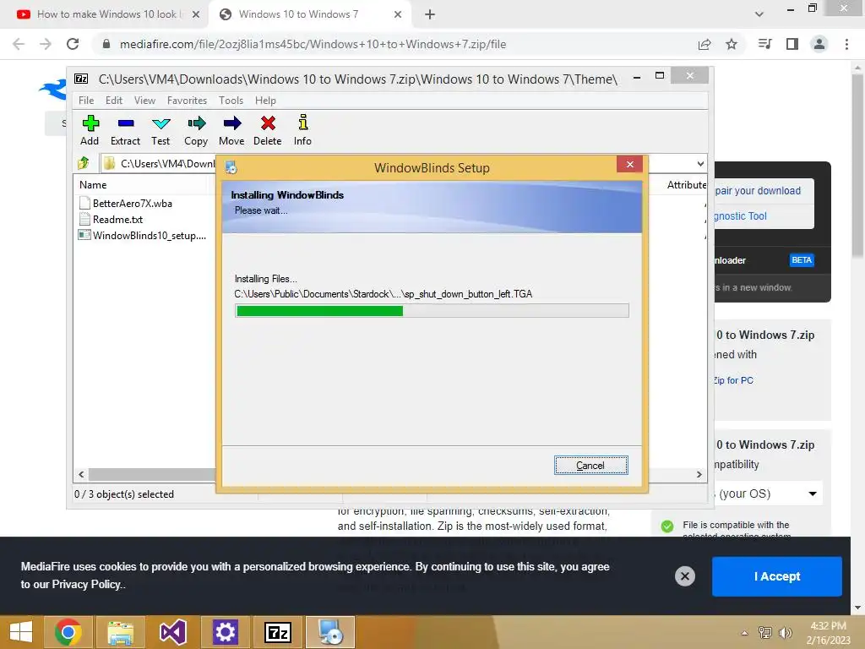
Task: Expand the 7-Zip address path dropdown
Action: click(700, 163)
